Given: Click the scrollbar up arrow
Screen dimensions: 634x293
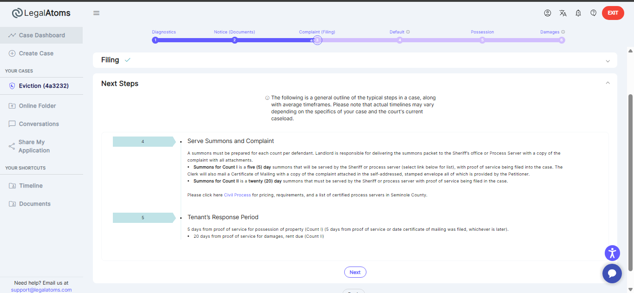Looking at the screenshot, I should click(630, 51).
